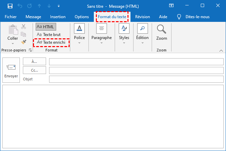Open the Quick Access Toolbar customize dropdown
This screenshot has width=226, height=151.
[x=59, y=6]
